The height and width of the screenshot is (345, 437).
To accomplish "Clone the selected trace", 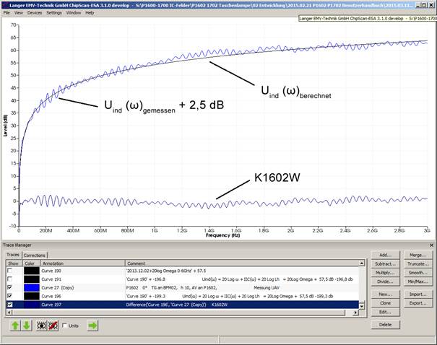I will tap(386, 303).
